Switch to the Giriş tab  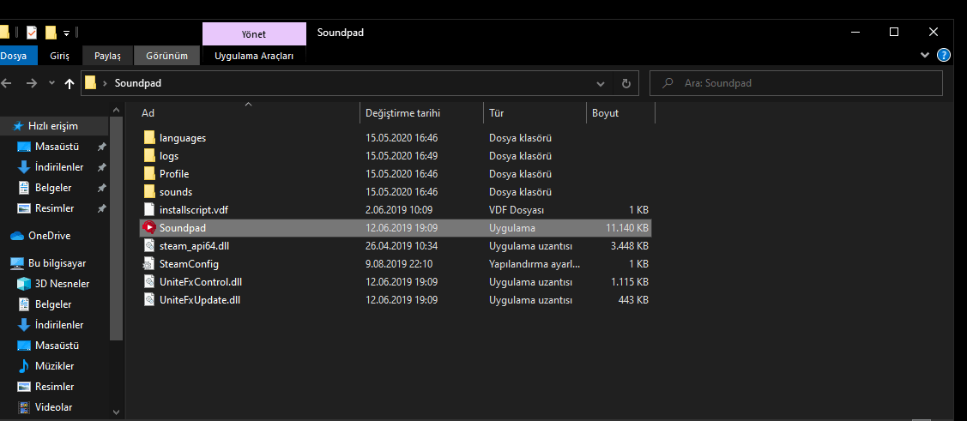click(60, 56)
